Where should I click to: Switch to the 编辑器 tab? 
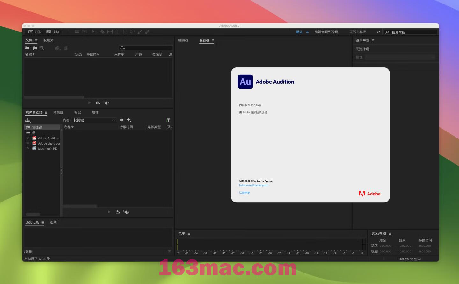183,40
